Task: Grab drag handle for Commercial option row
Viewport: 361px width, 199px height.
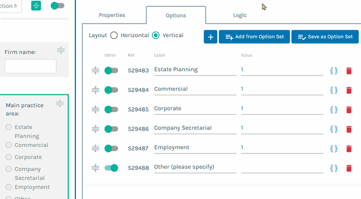Action: point(95,90)
